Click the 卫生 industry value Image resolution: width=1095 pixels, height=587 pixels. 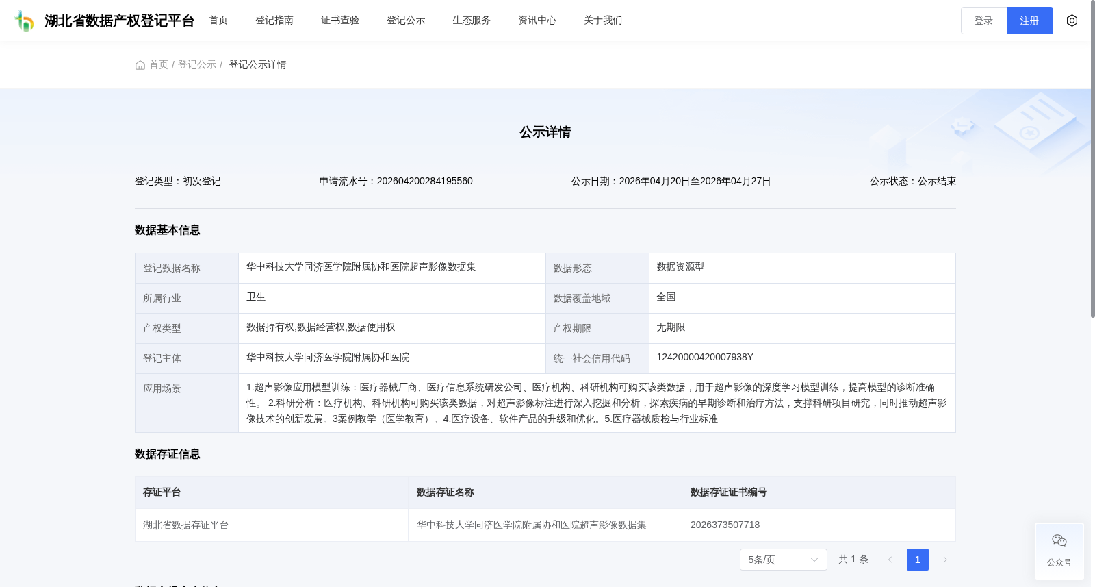pyautogui.click(x=256, y=297)
